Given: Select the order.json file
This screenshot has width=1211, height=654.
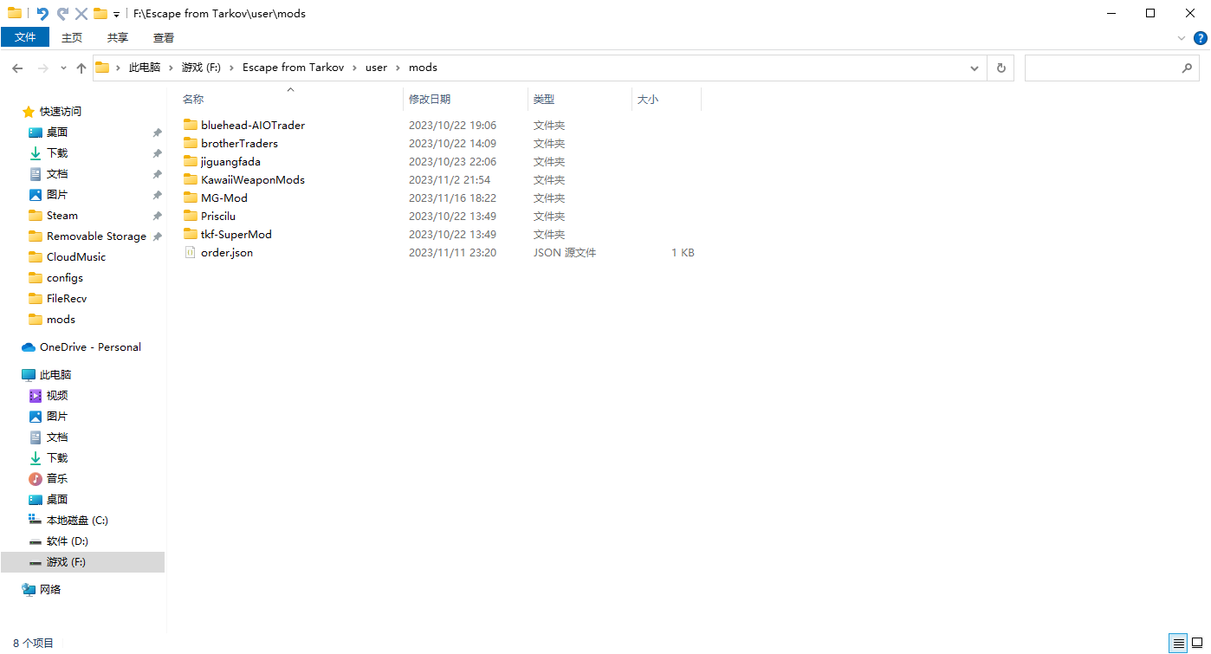Looking at the screenshot, I should 227,253.
